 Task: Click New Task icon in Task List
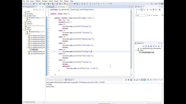[137, 10]
